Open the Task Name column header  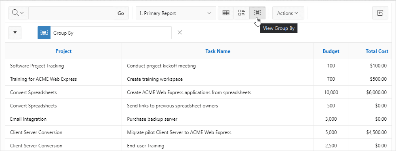coord(218,51)
